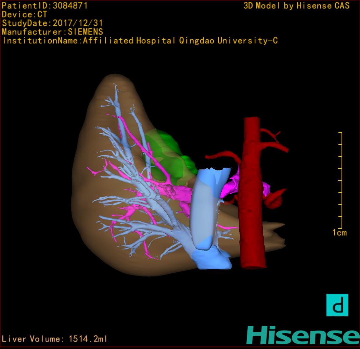
Task: Click the PatientID:3084871 text
Action: coord(45,6)
